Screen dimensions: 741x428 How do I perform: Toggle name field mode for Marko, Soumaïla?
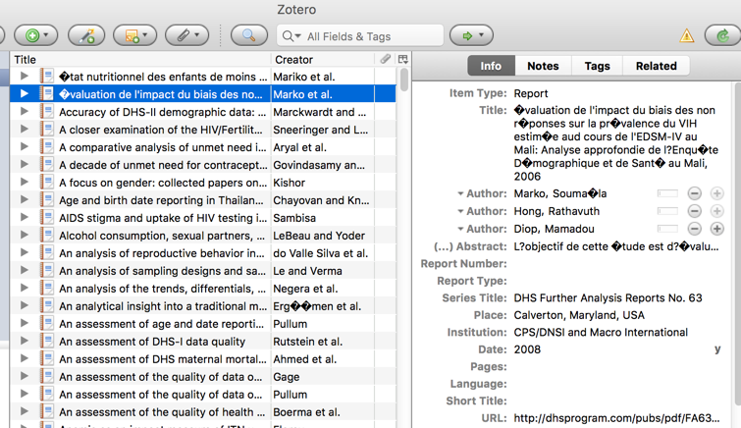pyautogui.click(x=667, y=194)
